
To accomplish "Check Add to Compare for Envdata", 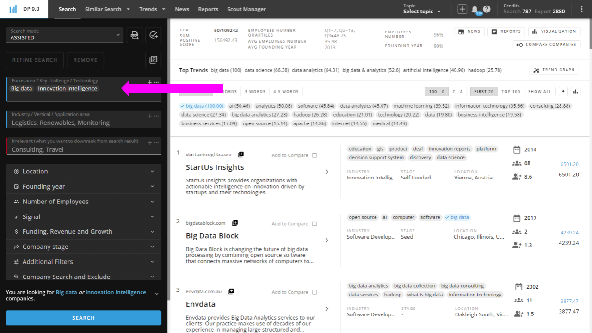I will point(314,292).
